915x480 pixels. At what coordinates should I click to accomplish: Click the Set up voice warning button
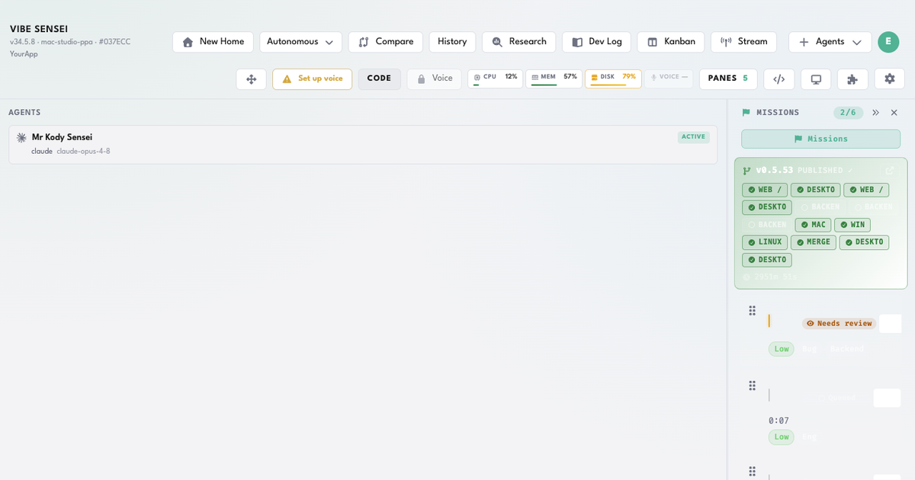tap(313, 79)
